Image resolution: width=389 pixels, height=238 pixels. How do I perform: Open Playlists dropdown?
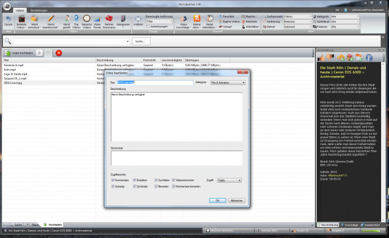tap(249, 16)
